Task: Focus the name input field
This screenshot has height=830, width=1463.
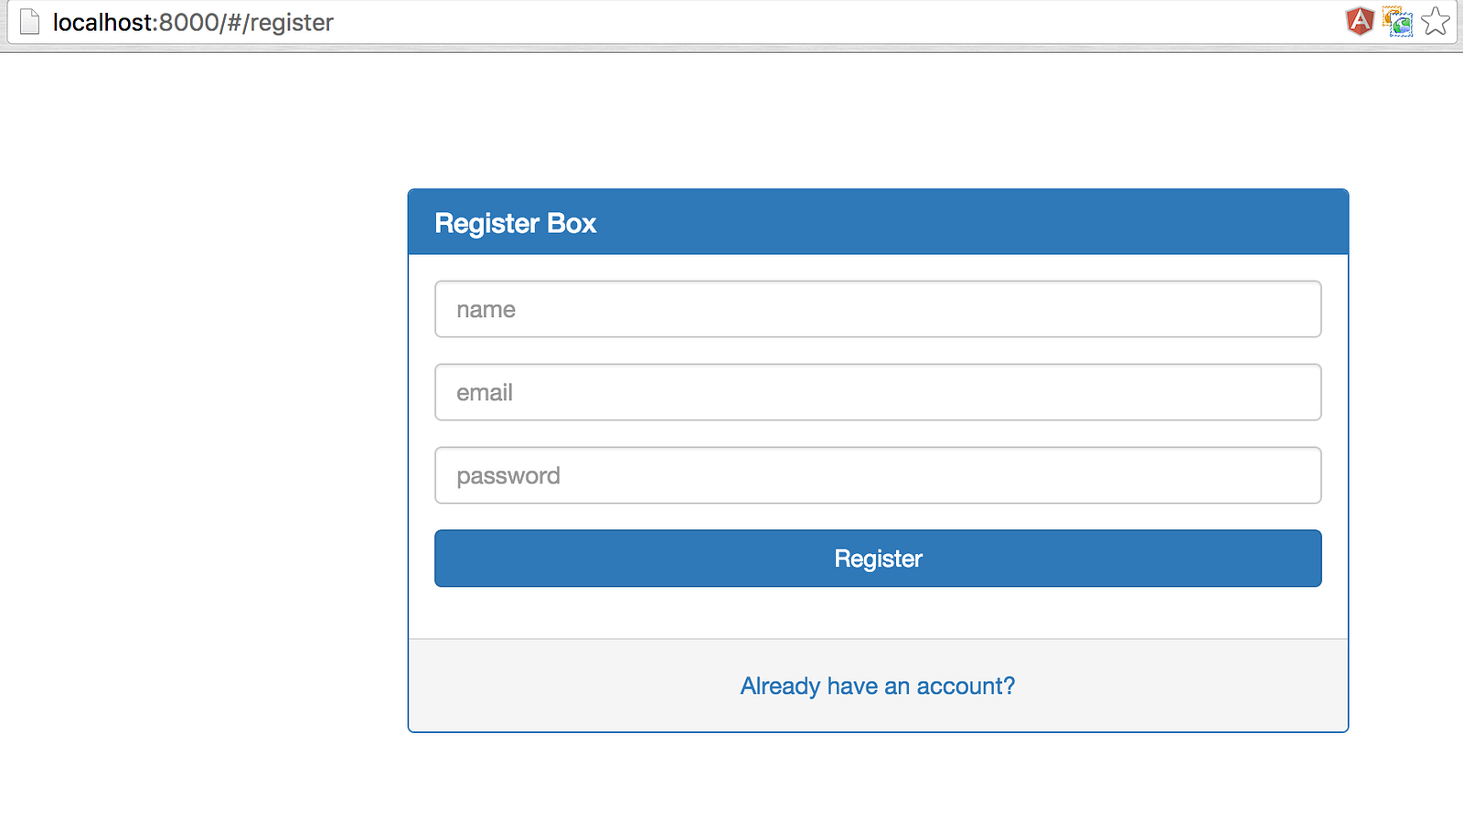Action: (878, 309)
